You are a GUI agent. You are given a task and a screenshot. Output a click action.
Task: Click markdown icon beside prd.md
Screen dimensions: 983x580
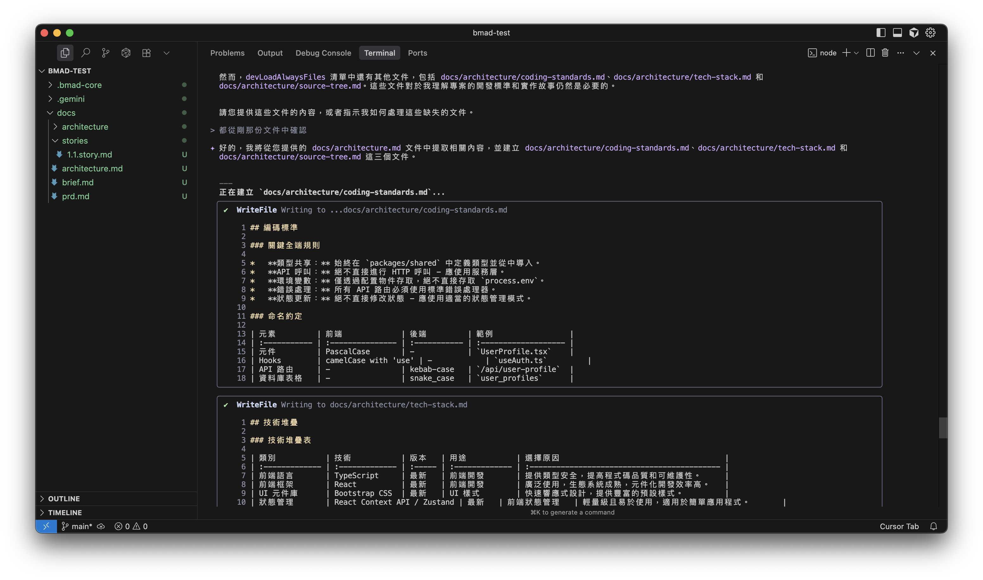54,196
